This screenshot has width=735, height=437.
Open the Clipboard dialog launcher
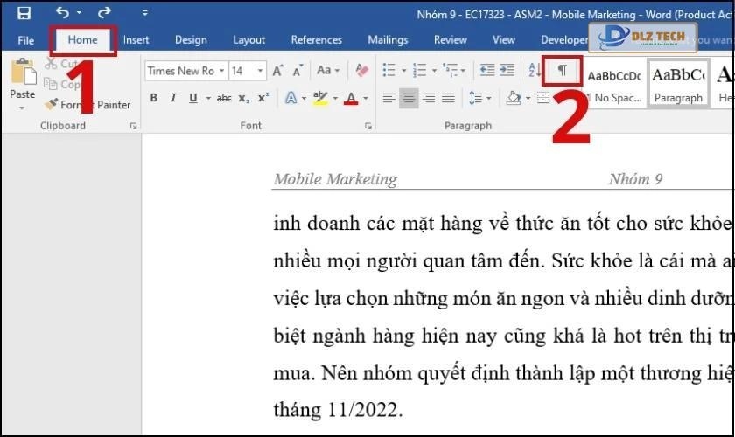134,126
